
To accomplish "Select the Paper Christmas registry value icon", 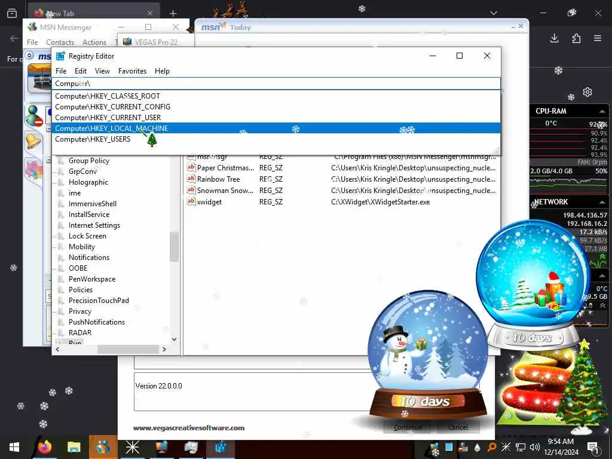I will pyautogui.click(x=191, y=167).
